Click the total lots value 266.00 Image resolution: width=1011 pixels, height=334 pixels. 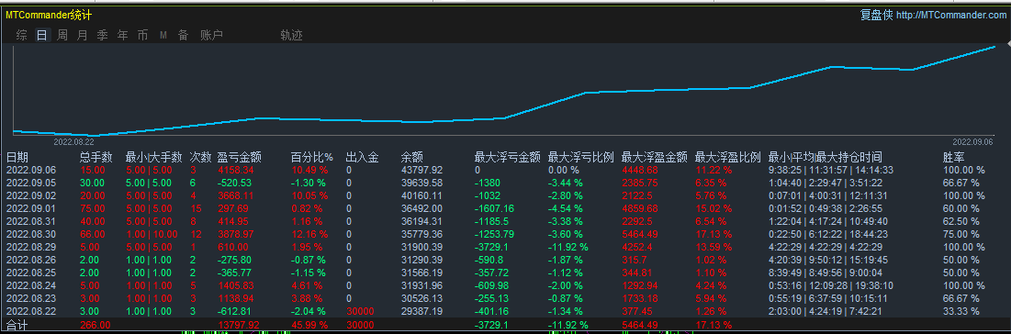point(95,324)
